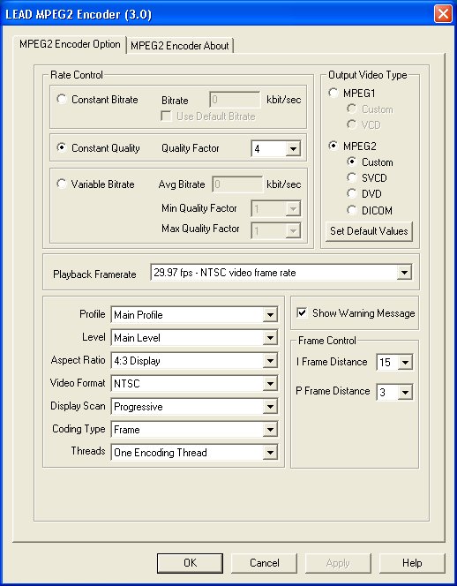
Task: Confirm with the OK button
Action: tap(190, 563)
